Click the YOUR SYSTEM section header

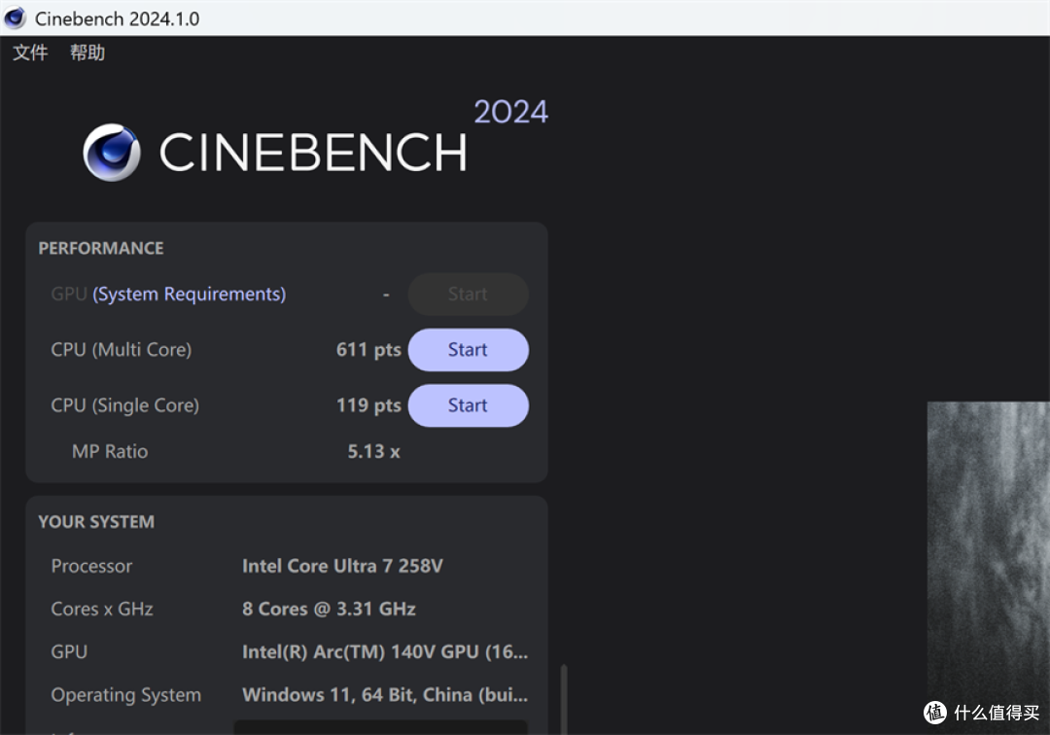click(x=96, y=521)
